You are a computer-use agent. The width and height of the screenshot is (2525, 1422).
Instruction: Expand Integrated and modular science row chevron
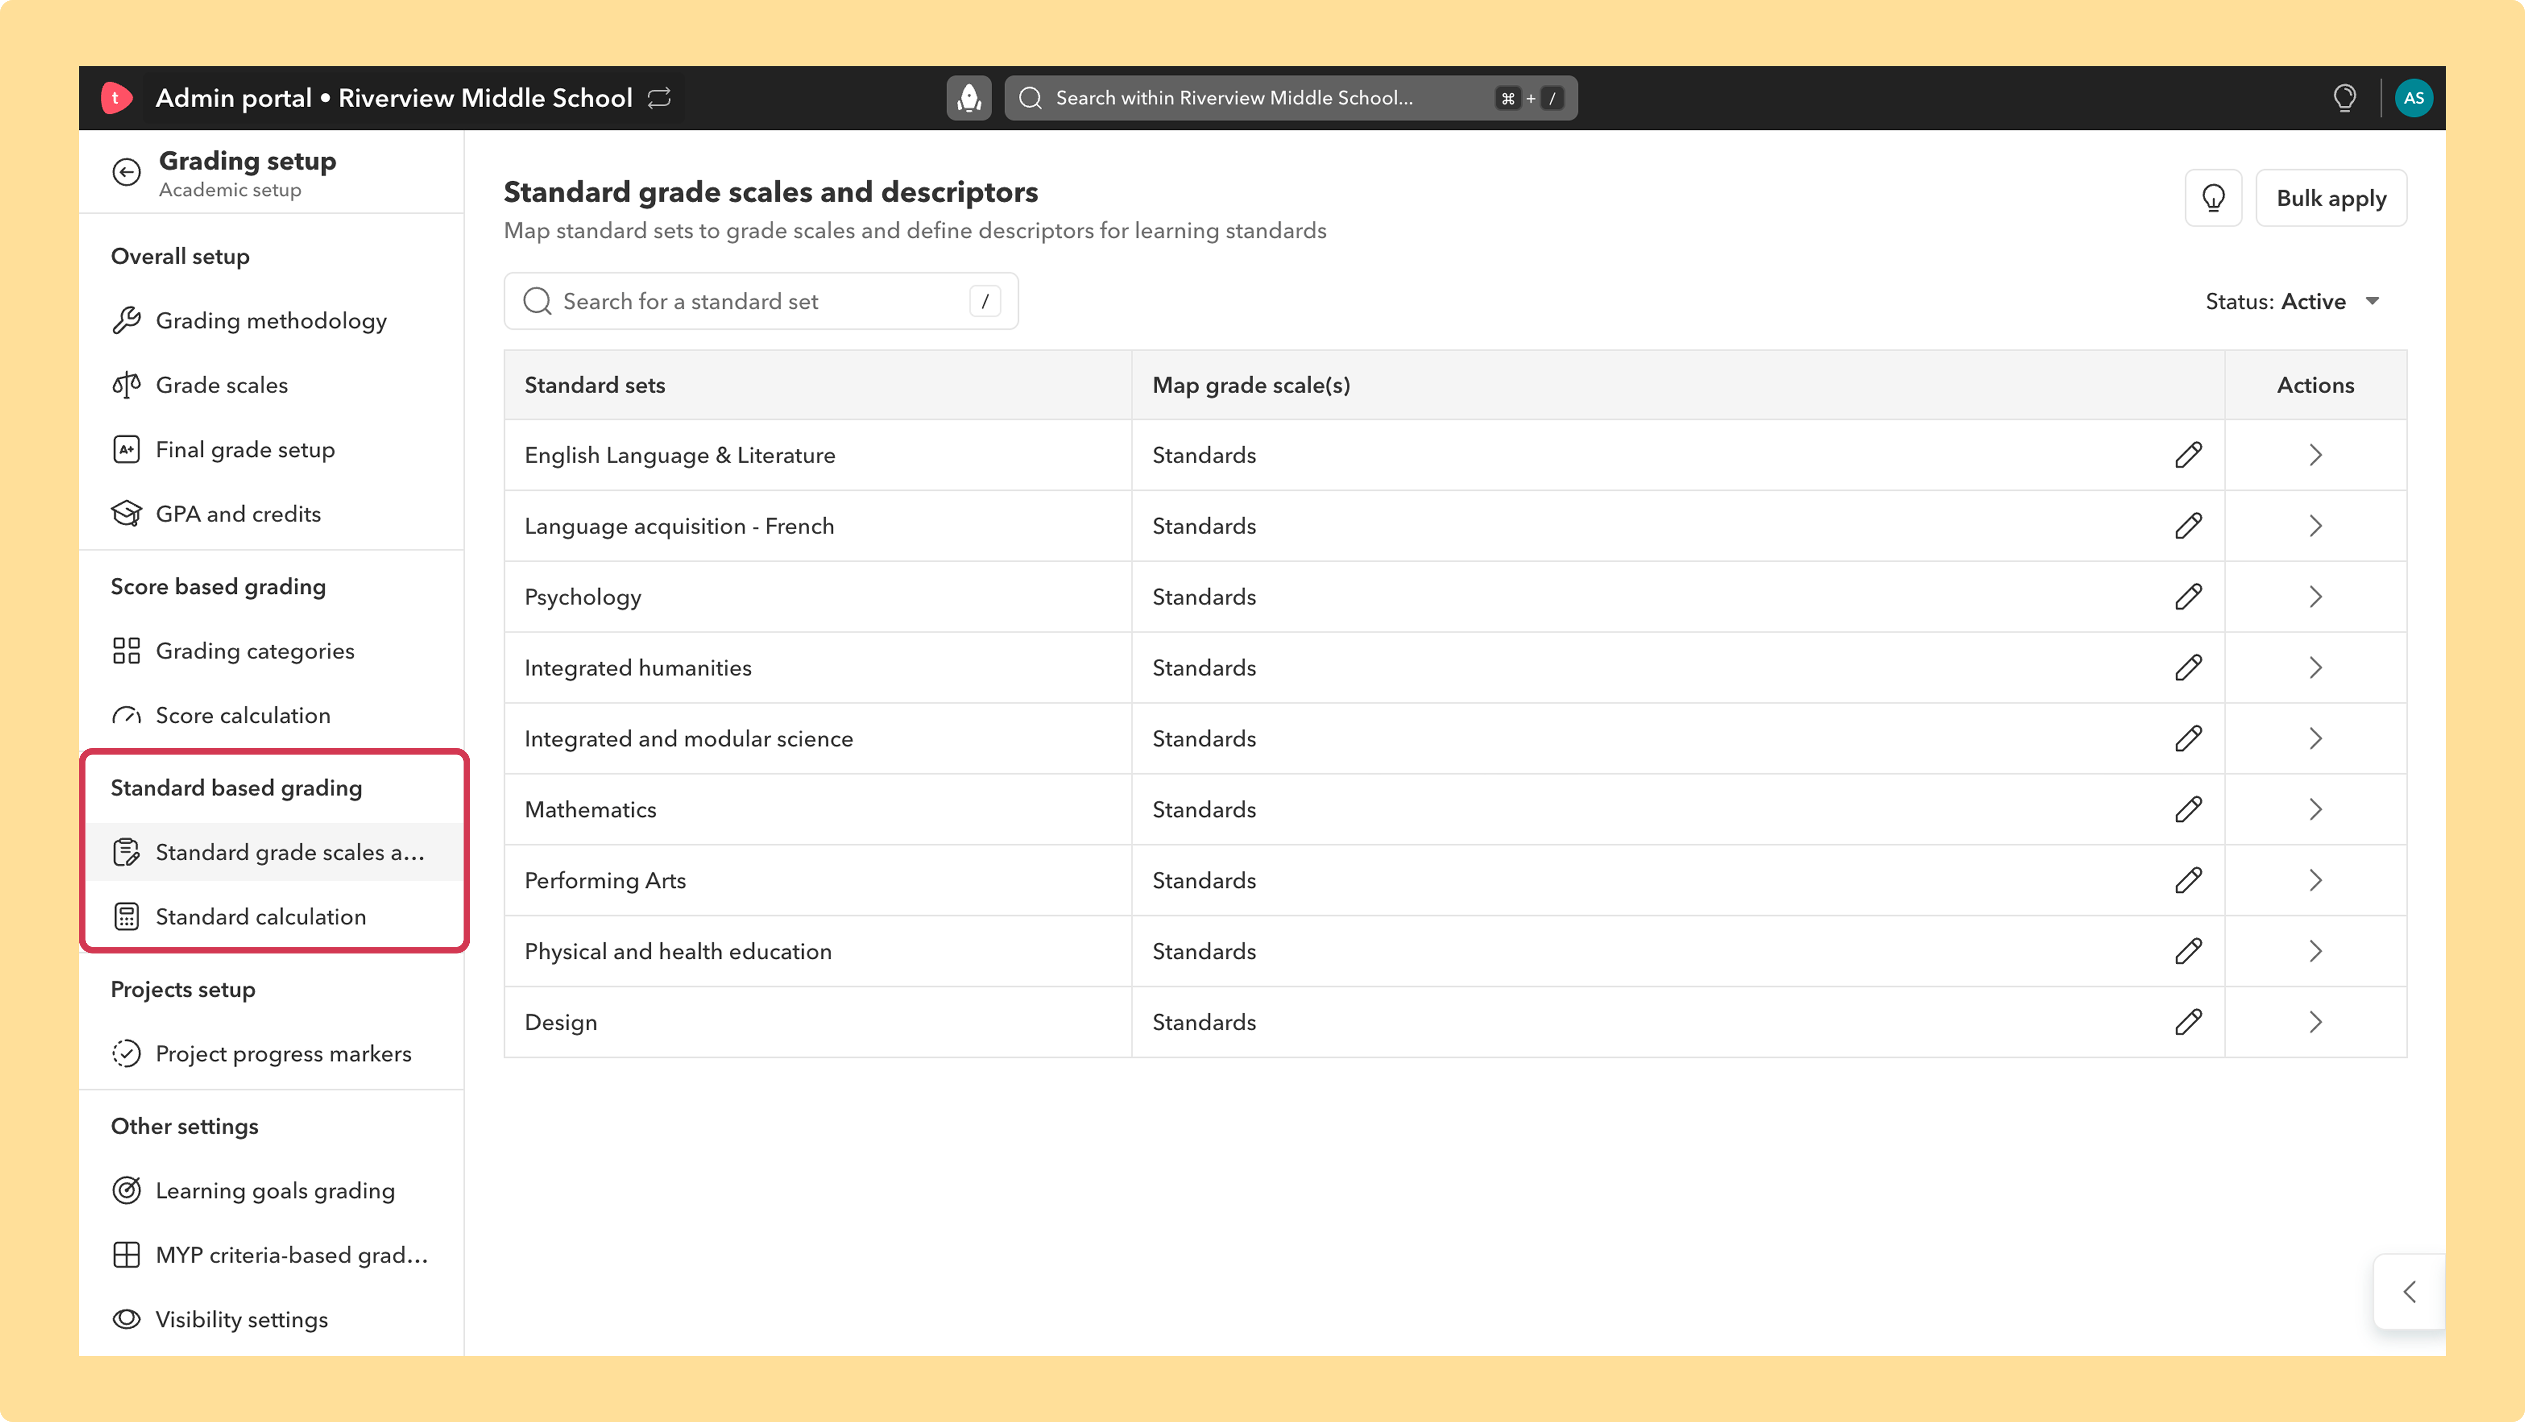click(x=2315, y=739)
